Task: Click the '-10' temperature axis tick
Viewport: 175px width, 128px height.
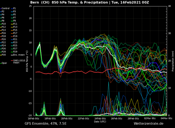Action: tap(30, 91)
